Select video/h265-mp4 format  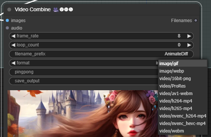pos(183,109)
